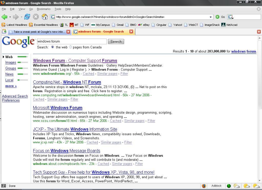Click the last sunny weather icon in status bar
The height and width of the screenshot is (190, 262).
(256, 186)
